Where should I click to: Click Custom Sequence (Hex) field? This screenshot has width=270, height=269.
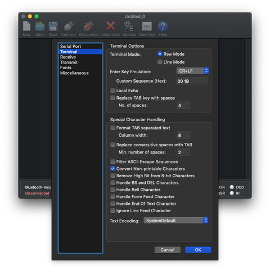click(x=192, y=81)
